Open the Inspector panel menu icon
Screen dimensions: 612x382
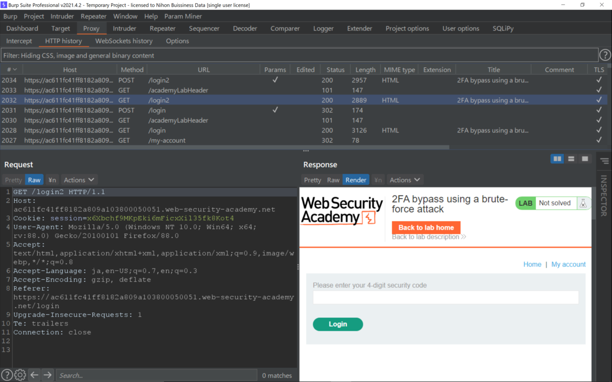tap(604, 161)
